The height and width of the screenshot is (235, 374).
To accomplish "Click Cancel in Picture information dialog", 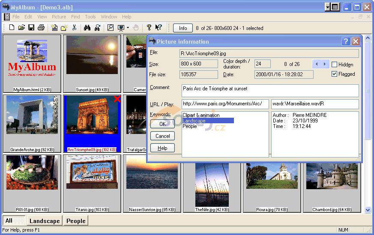I will point(163,136).
